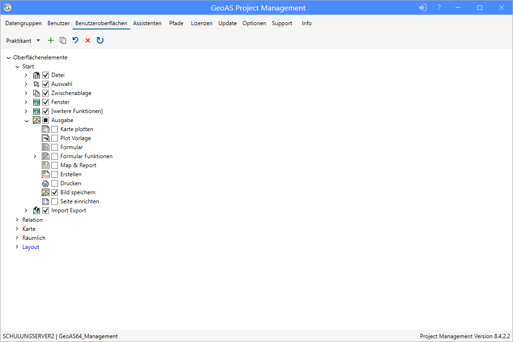513x342 pixels.
Task: Collapse the Oberflächenelemente root node
Action: 9,57
